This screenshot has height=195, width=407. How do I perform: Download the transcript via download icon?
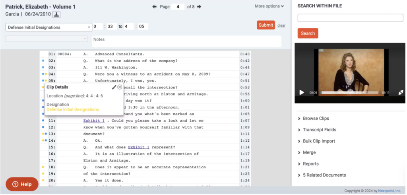pyautogui.click(x=56, y=15)
